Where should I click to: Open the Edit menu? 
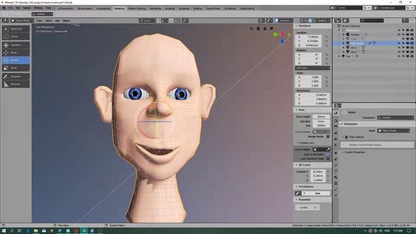click(18, 8)
